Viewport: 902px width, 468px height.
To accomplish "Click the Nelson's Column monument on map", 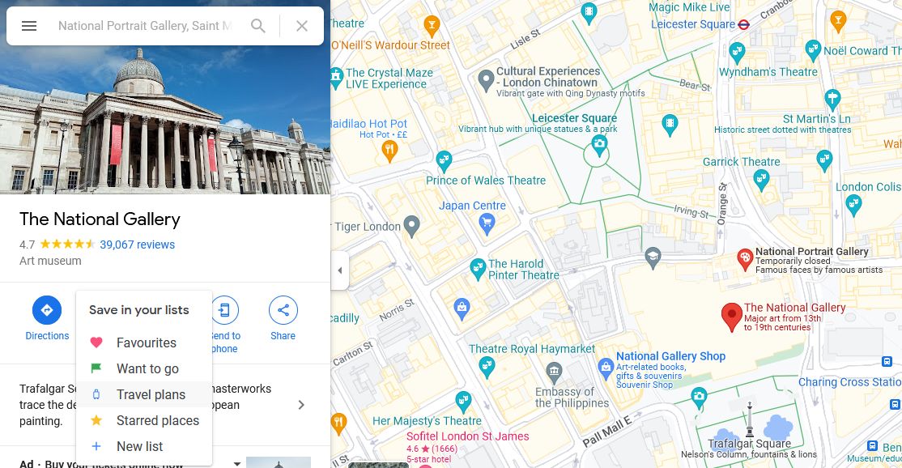I will [x=750, y=420].
